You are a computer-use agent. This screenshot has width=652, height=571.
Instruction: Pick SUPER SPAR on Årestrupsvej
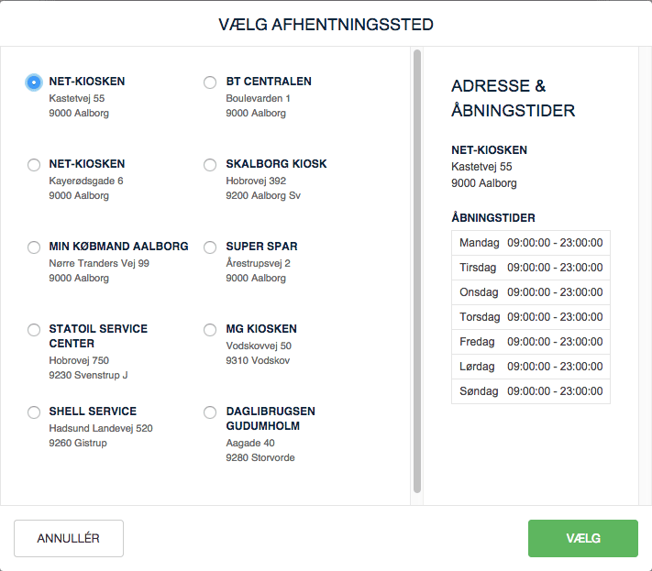(x=210, y=247)
